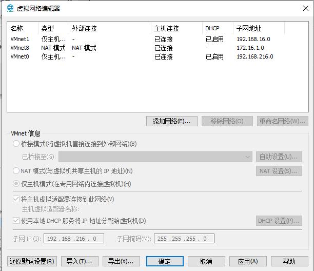
Task: Click the DHCP column header
Action: pyautogui.click(x=218, y=28)
